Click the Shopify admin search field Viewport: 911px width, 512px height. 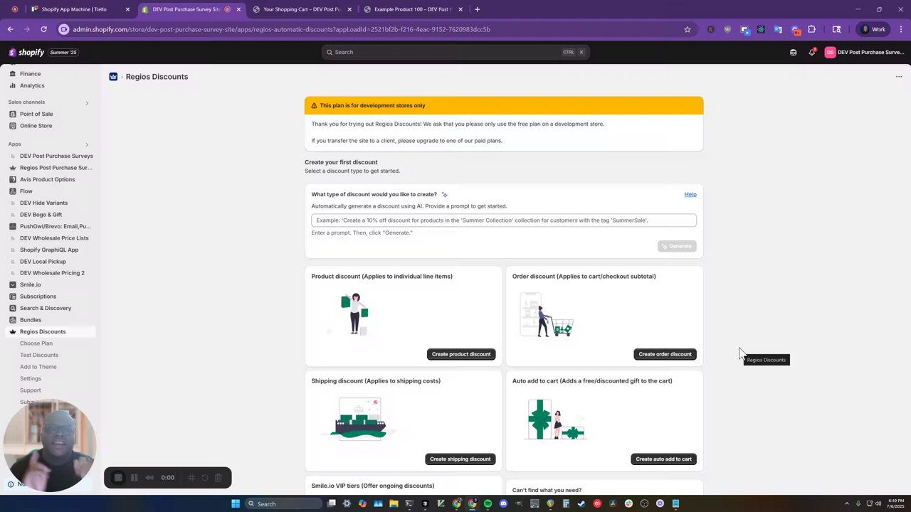[x=455, y=52]
